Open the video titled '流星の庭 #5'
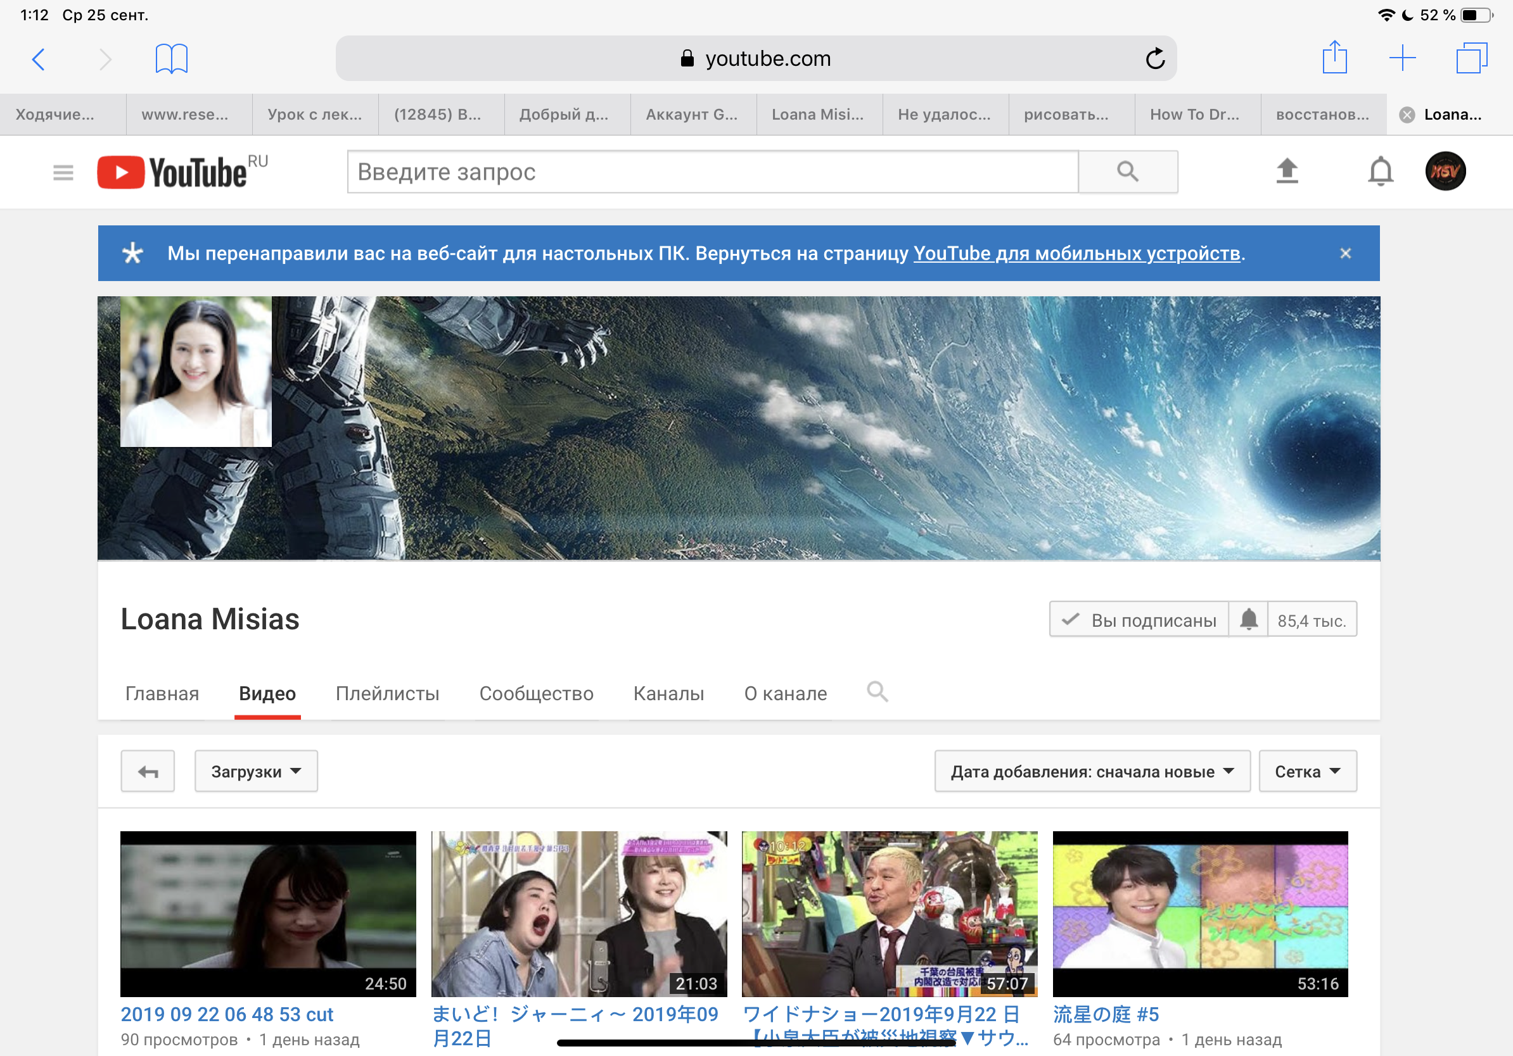 tap(1105, 1014)
